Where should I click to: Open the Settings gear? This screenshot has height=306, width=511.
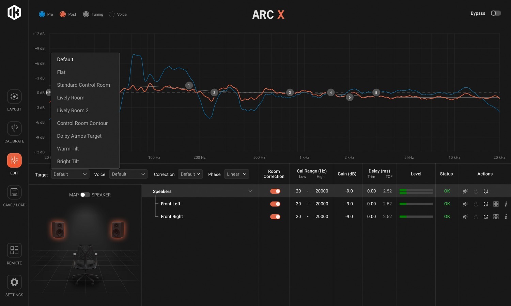(14, 283)
